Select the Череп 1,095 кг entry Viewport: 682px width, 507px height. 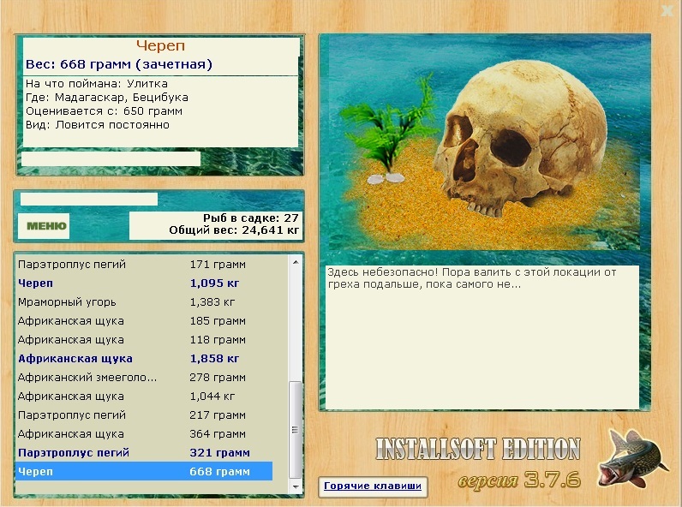point(144,283)
